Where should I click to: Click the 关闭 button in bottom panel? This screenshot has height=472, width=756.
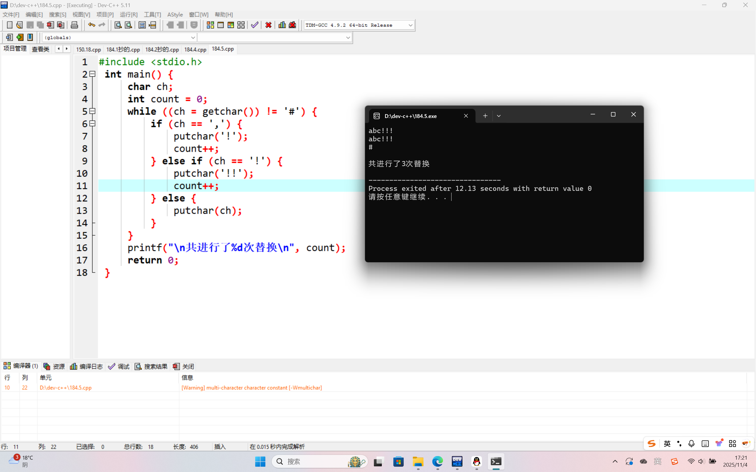coord(184,366)
